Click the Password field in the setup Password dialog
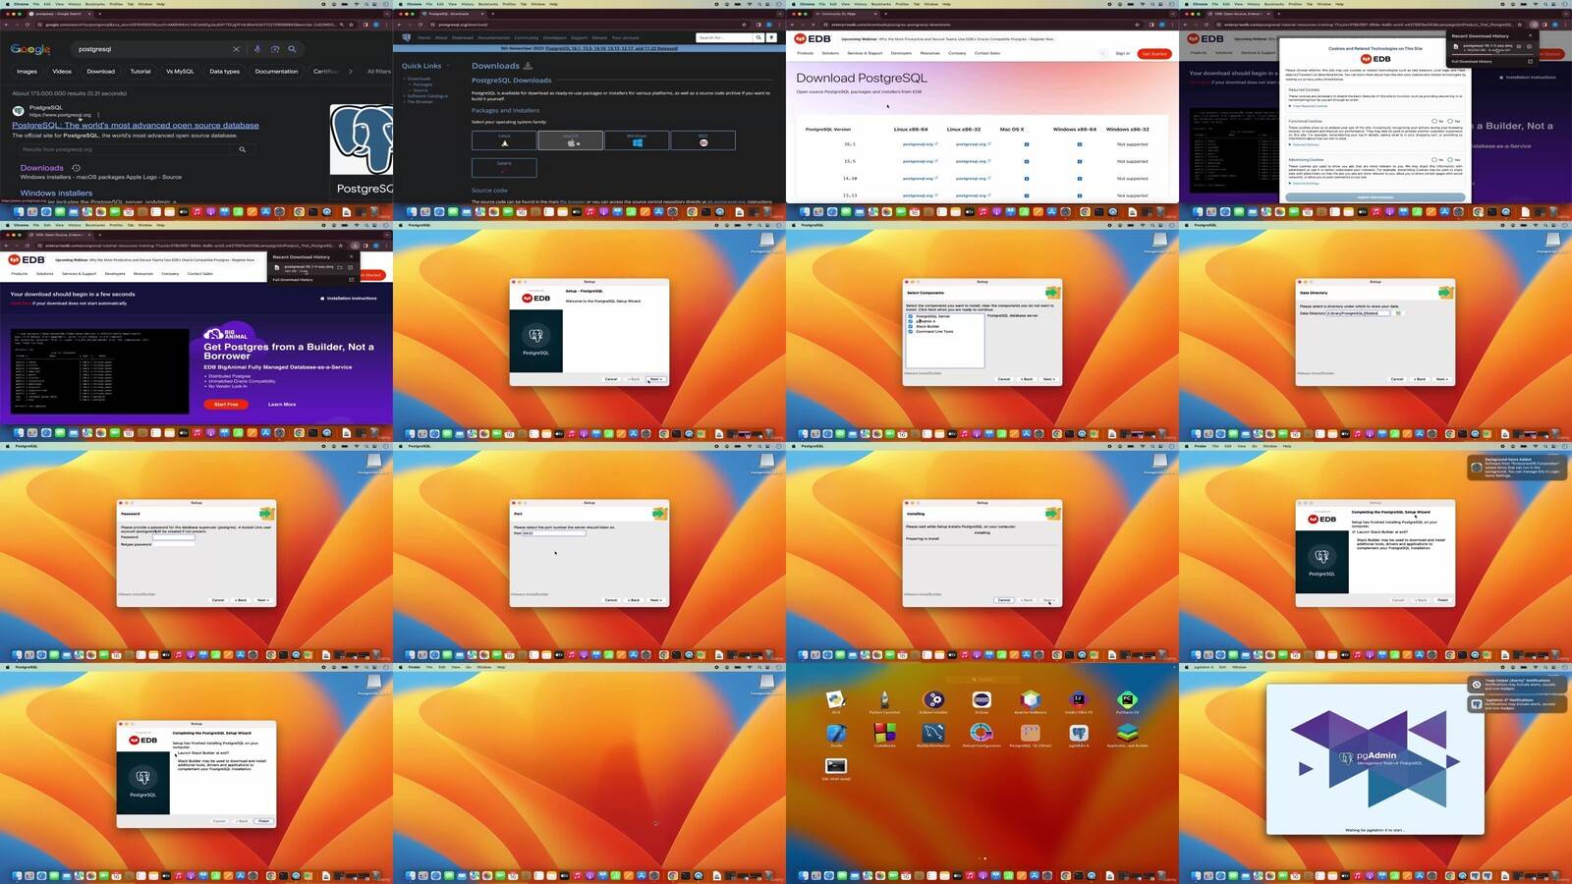The height and width of the screenshot is (884, 1572). point(173,537)
